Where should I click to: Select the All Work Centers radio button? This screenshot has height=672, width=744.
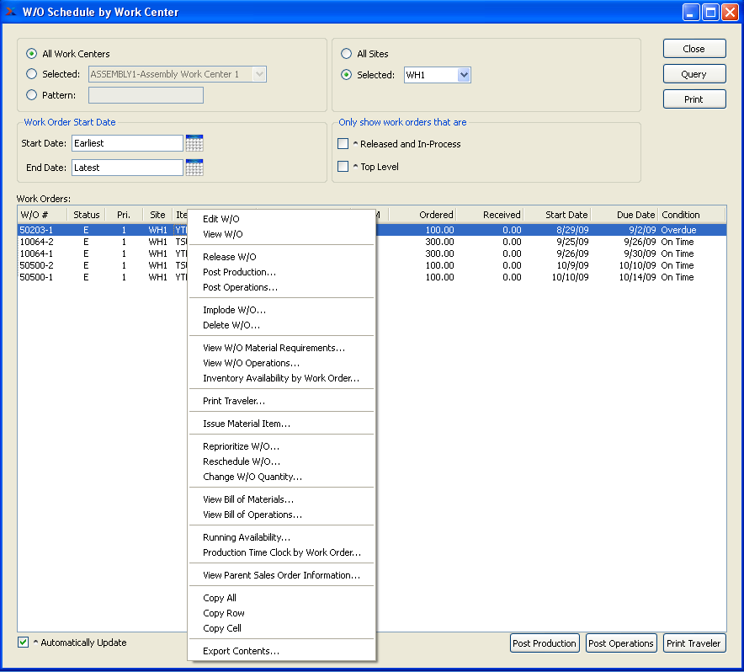tap(32, 54)
